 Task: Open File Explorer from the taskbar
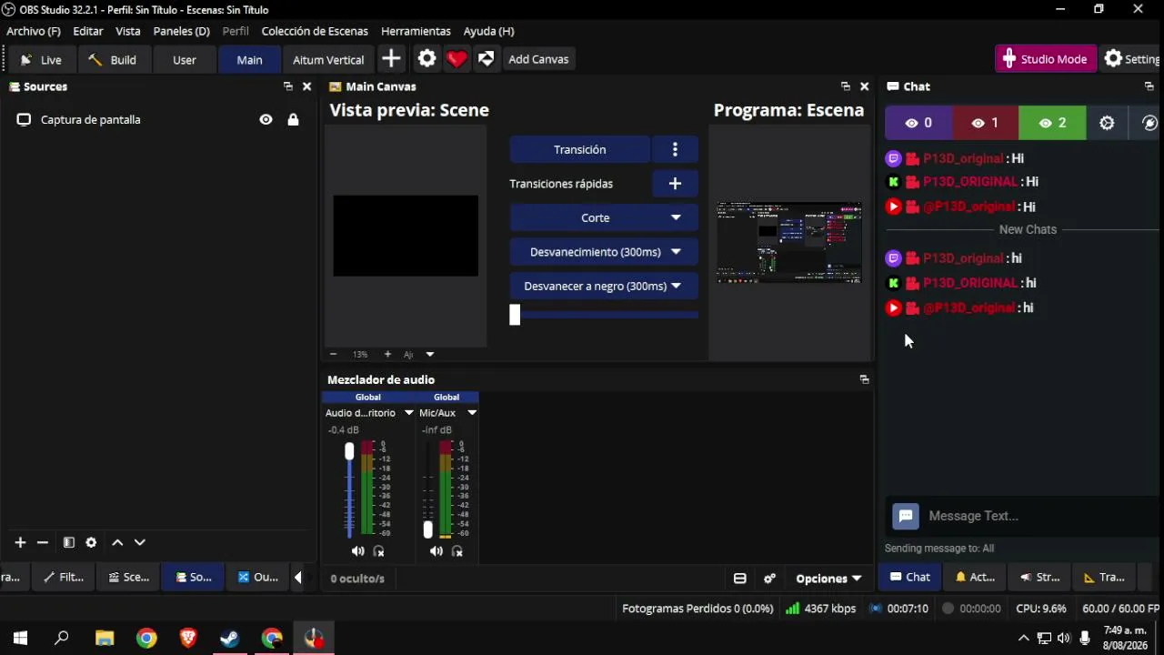tap(105, 639)
